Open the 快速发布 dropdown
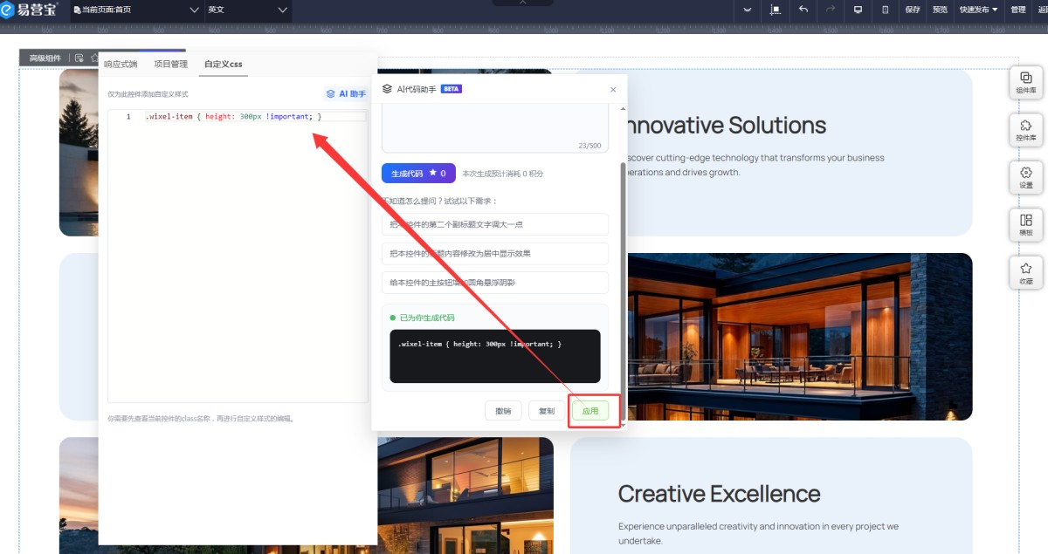The height and width of the screenshot is (554, 1048). [x=978, y=10]
